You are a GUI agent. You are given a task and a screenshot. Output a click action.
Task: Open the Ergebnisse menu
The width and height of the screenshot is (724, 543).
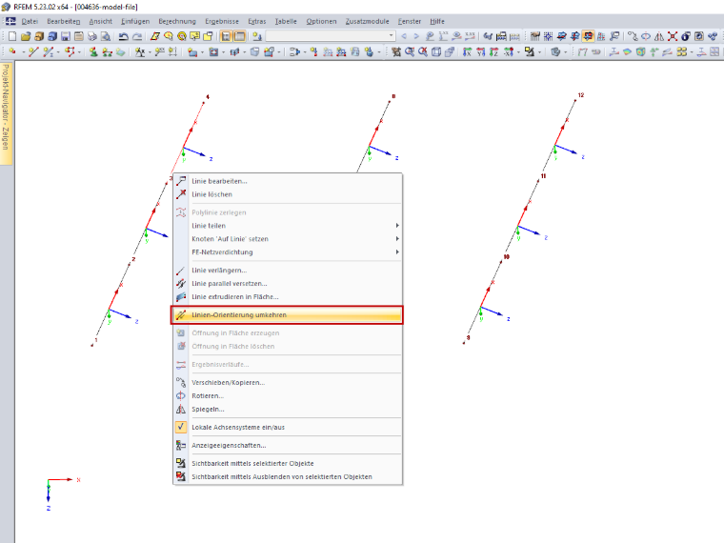click(x=222, y=21)
